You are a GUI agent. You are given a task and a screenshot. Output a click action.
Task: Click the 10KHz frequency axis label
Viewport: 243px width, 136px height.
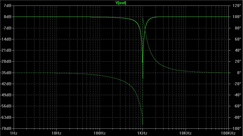tap(185, 133)
